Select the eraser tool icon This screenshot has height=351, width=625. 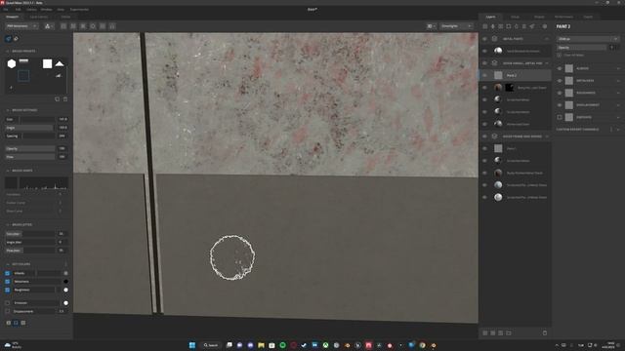click(16, 39)
